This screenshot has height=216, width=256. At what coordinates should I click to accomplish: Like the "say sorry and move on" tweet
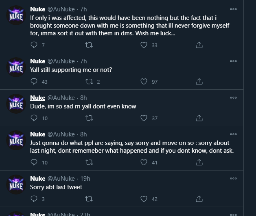point(144,162)
